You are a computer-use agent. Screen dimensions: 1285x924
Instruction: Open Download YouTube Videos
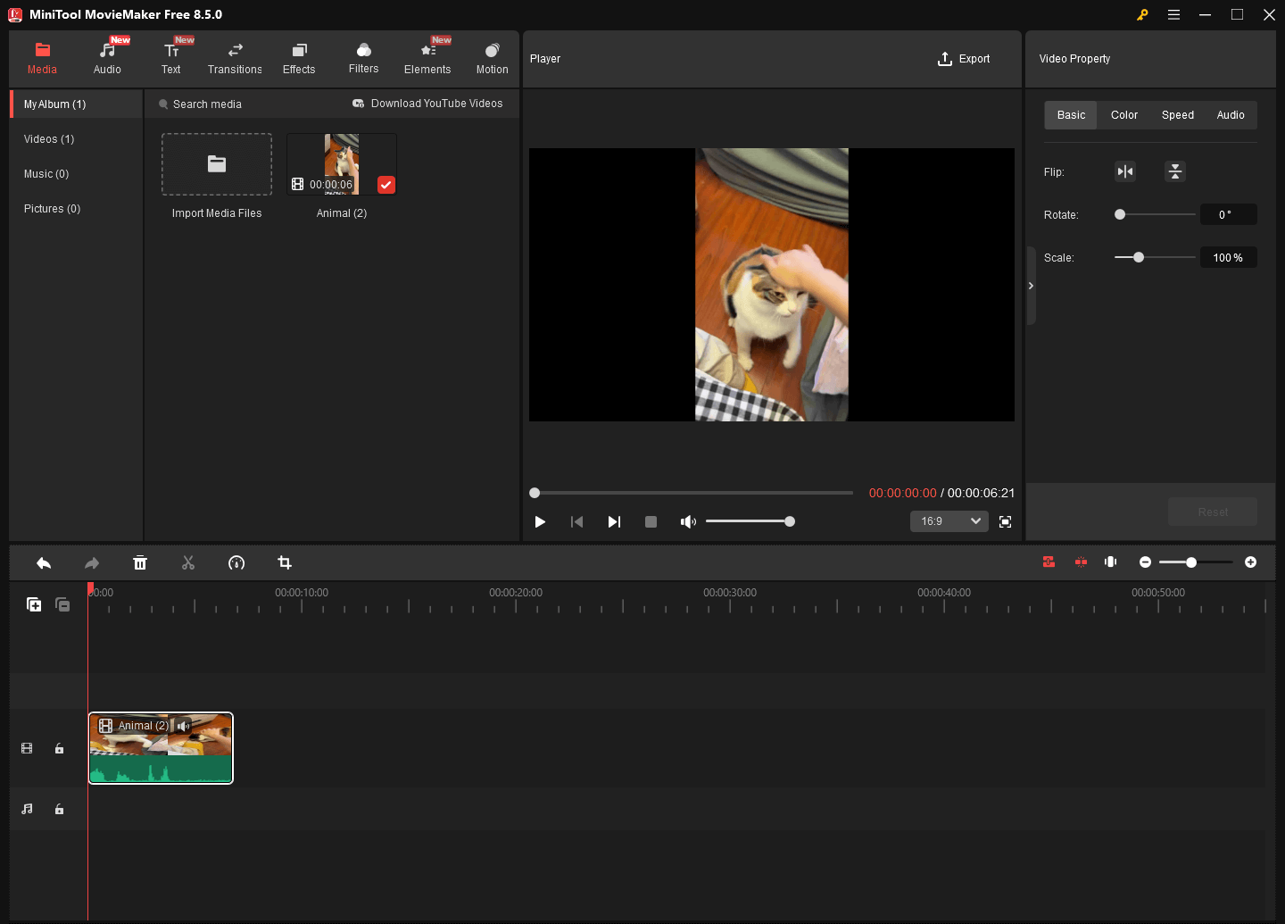[x=428, y=103]
